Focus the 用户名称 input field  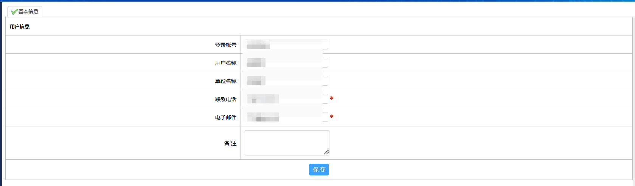[x=286, y=63]
